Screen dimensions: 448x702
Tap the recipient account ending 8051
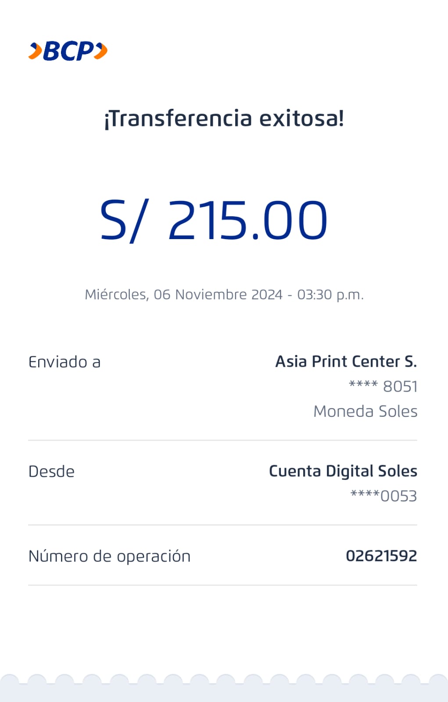tap(383, 387)
